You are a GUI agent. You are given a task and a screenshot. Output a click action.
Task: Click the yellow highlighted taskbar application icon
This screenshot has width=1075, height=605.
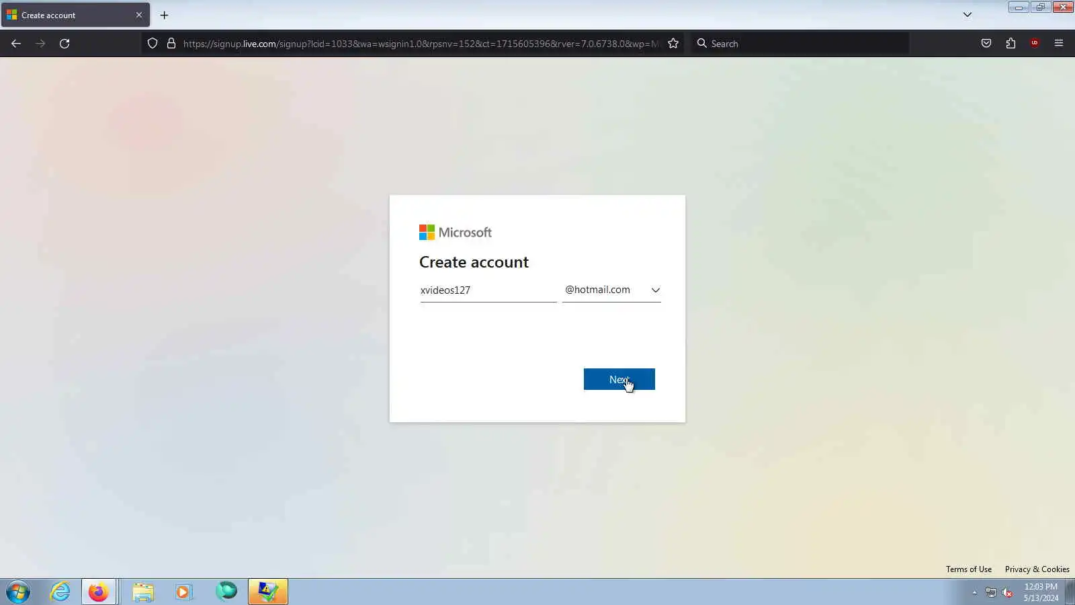tap(268, 592)
